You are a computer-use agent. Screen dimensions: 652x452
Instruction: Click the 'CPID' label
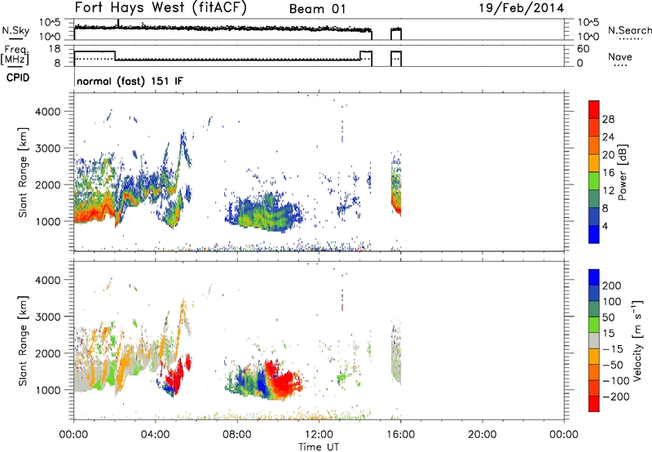pyautogui.click(x=17, y=78)
